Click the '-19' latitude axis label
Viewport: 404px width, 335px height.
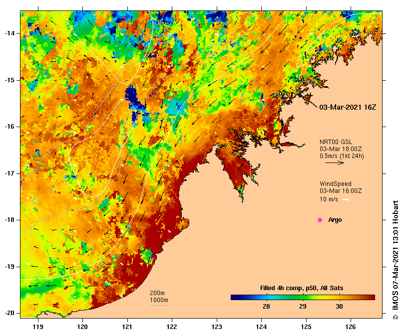[9, 267]
